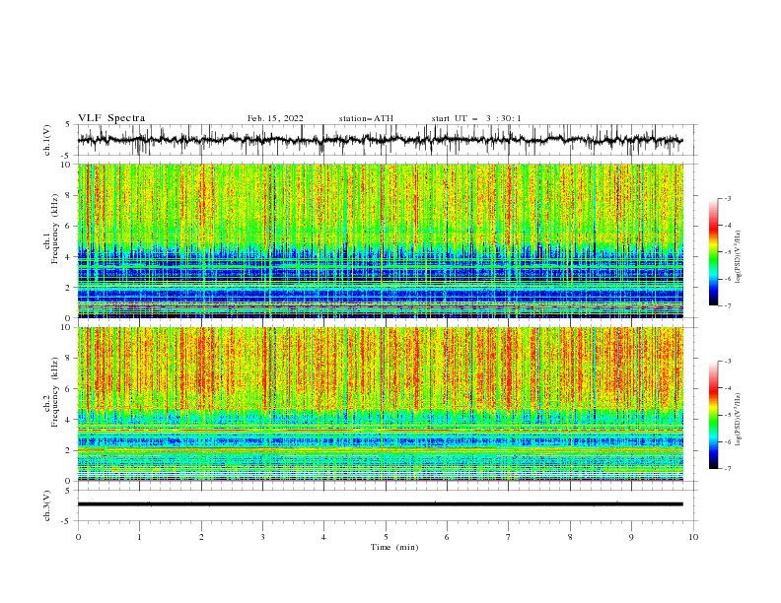781x603 pixels.
Task: Click the "VLF Spectra" plot title
Action: point(111,118)
